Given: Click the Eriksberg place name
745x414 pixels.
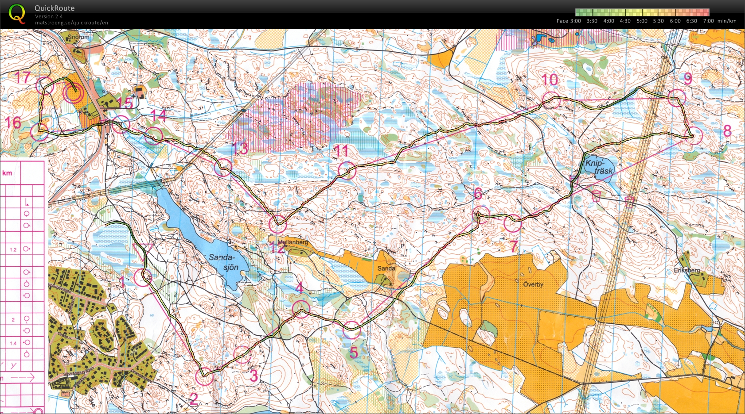Looking at the screenshot, I should pos(687,270).
